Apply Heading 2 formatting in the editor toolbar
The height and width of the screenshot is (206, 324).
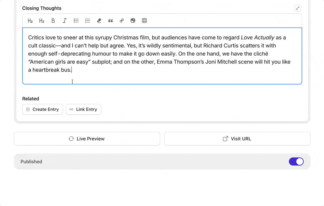[x=30, y=20]
